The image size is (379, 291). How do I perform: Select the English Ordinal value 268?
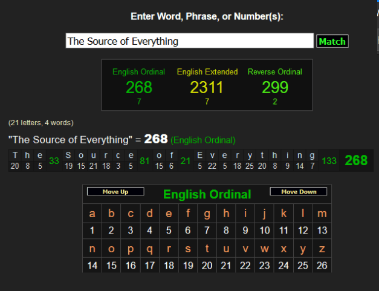click(139, 88)
